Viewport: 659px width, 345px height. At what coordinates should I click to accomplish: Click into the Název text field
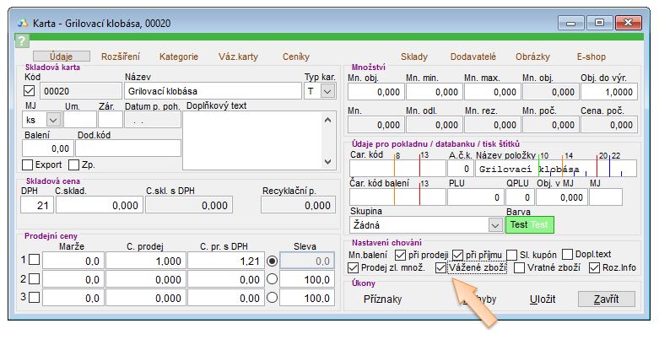tap(211, 91)
